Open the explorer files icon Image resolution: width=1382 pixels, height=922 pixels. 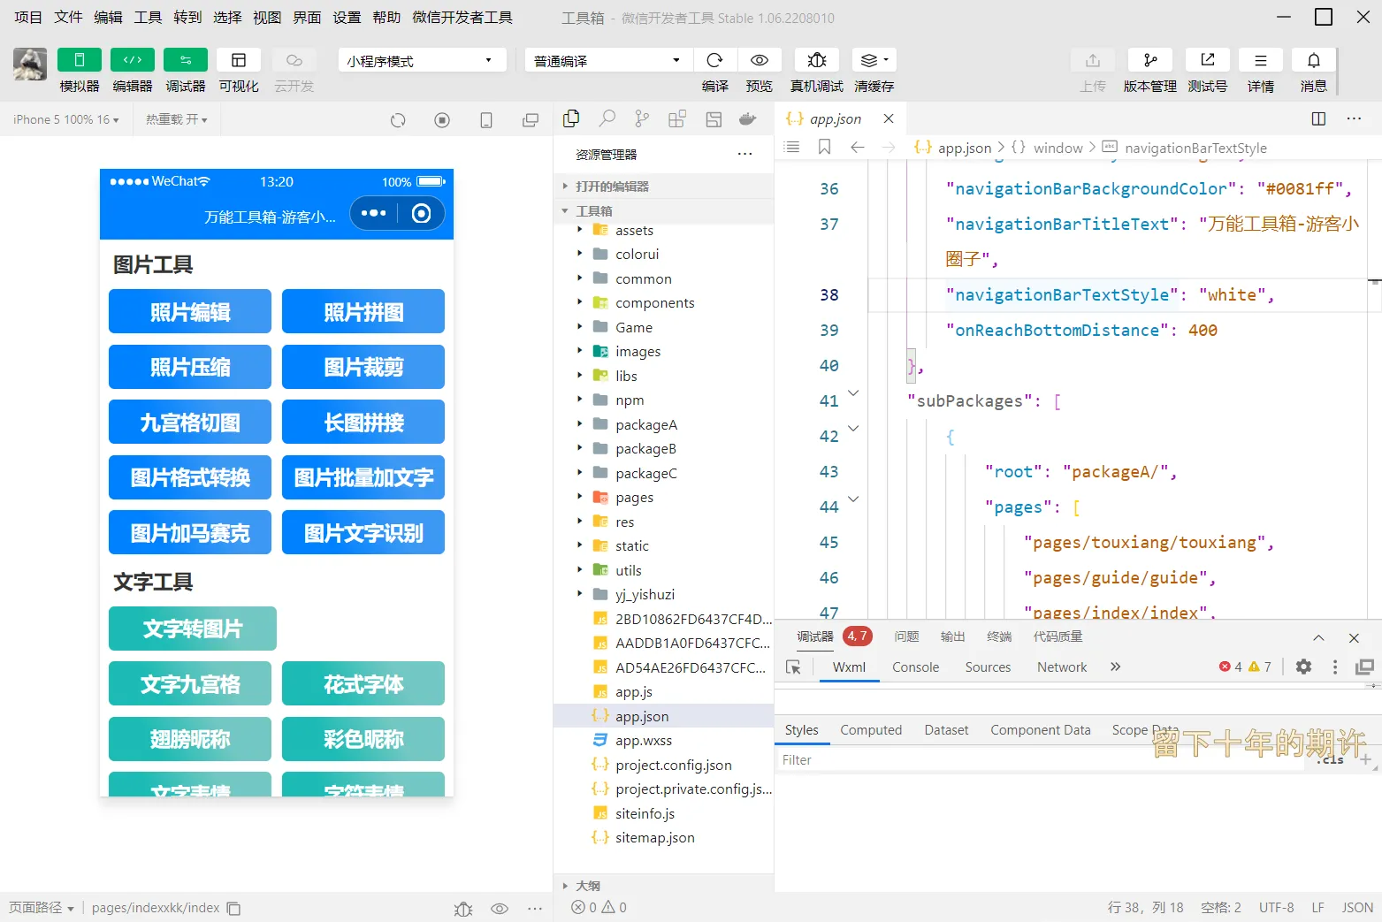click(x=571, y=118)
